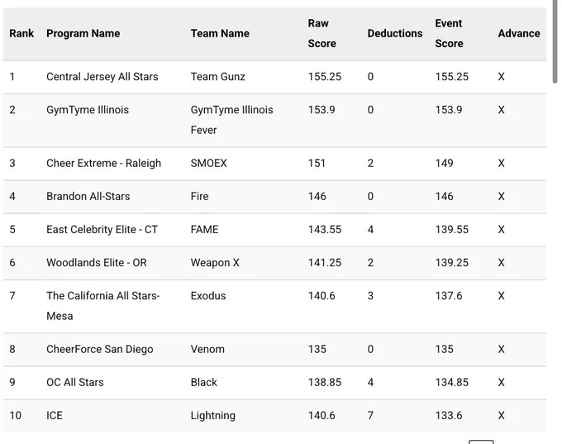Image resolution: width=562 pixels, height=444 pixels.
Task: Click the Team Name column header
Action: [x=220, y=33]
